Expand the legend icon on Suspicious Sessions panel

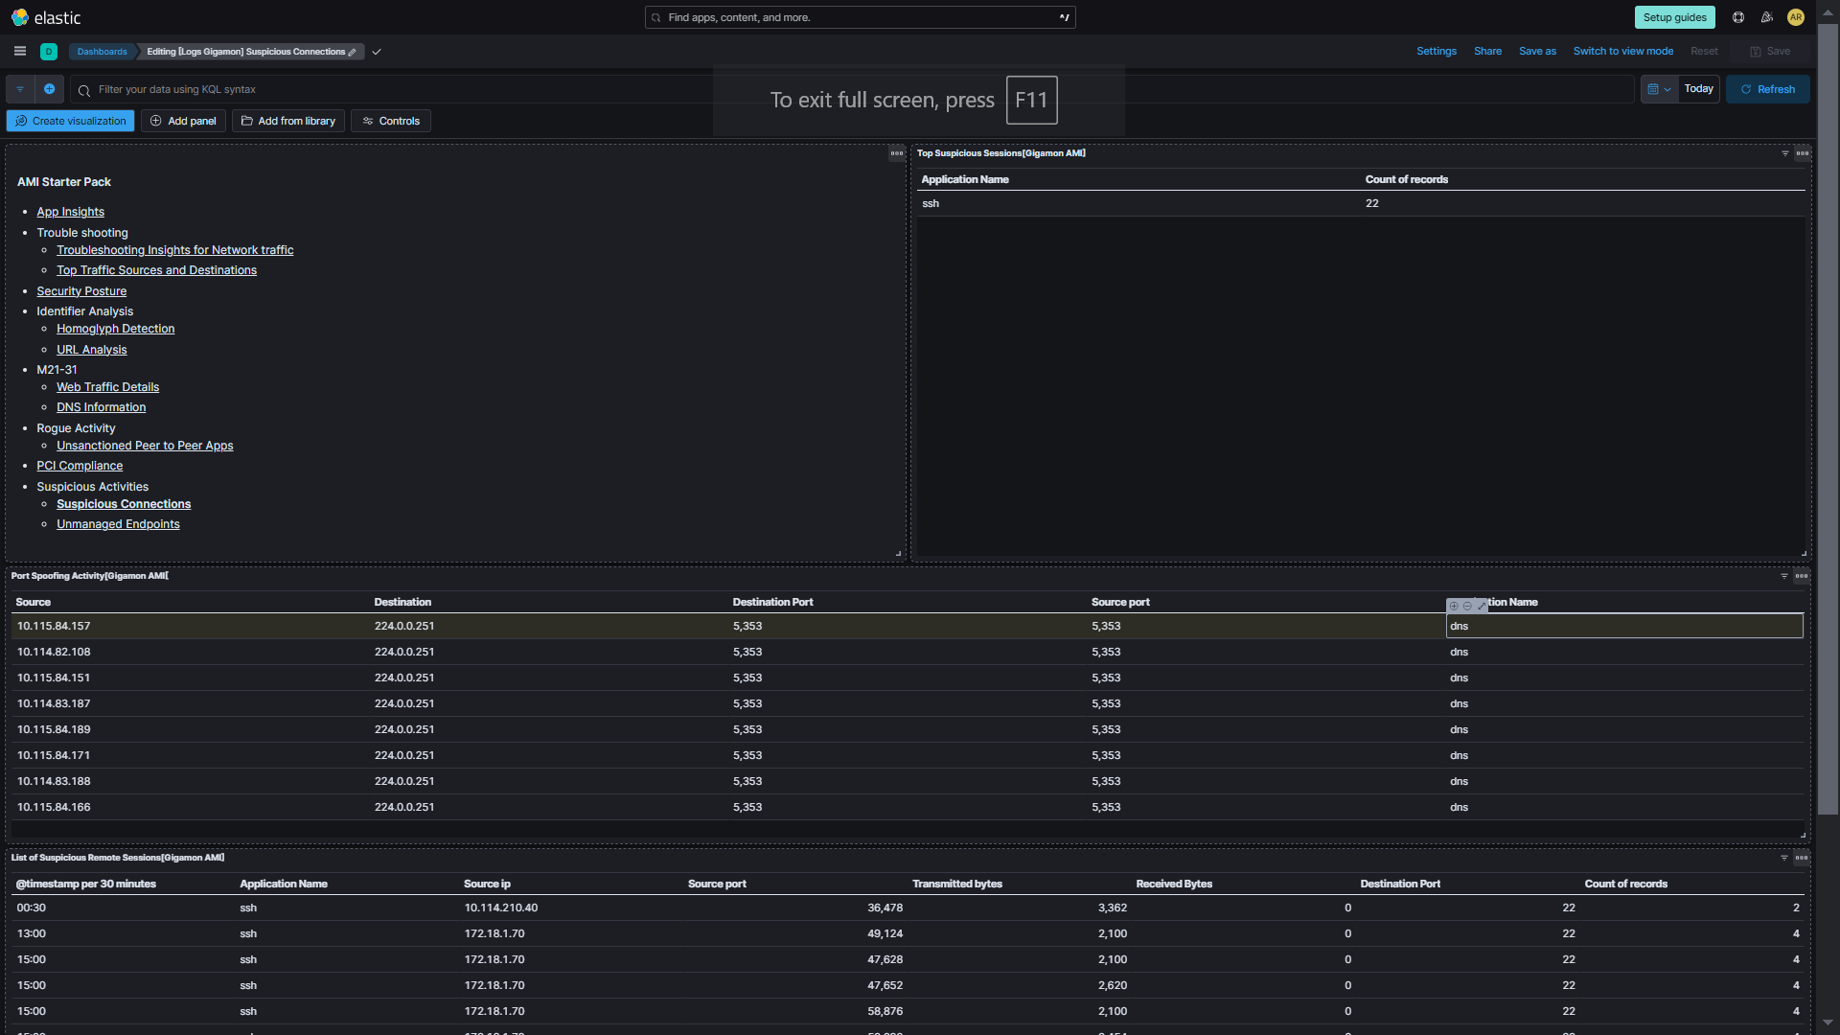tap(1783, 153)
